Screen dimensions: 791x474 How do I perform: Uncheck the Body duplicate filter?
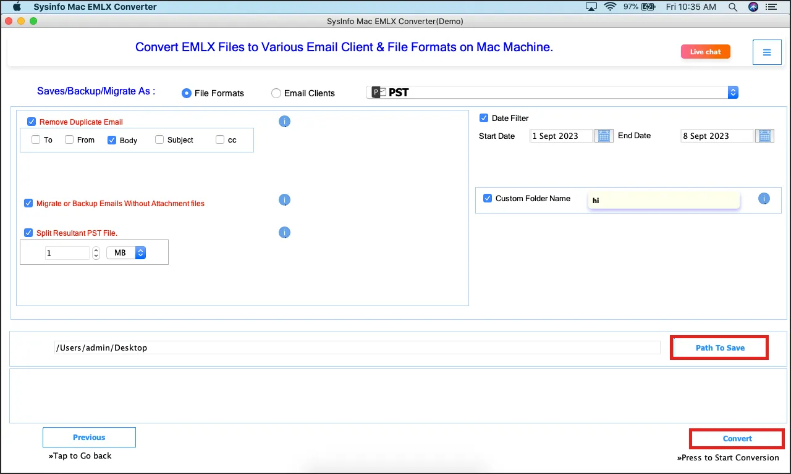112,140
